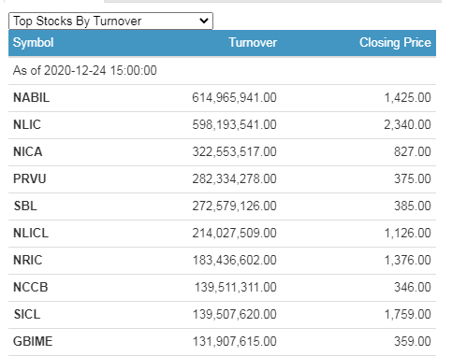Image resolution: width=452 pixels, height=356 pixels.
Task: Open the NABIL stock symbol
Action: [31, 98]
